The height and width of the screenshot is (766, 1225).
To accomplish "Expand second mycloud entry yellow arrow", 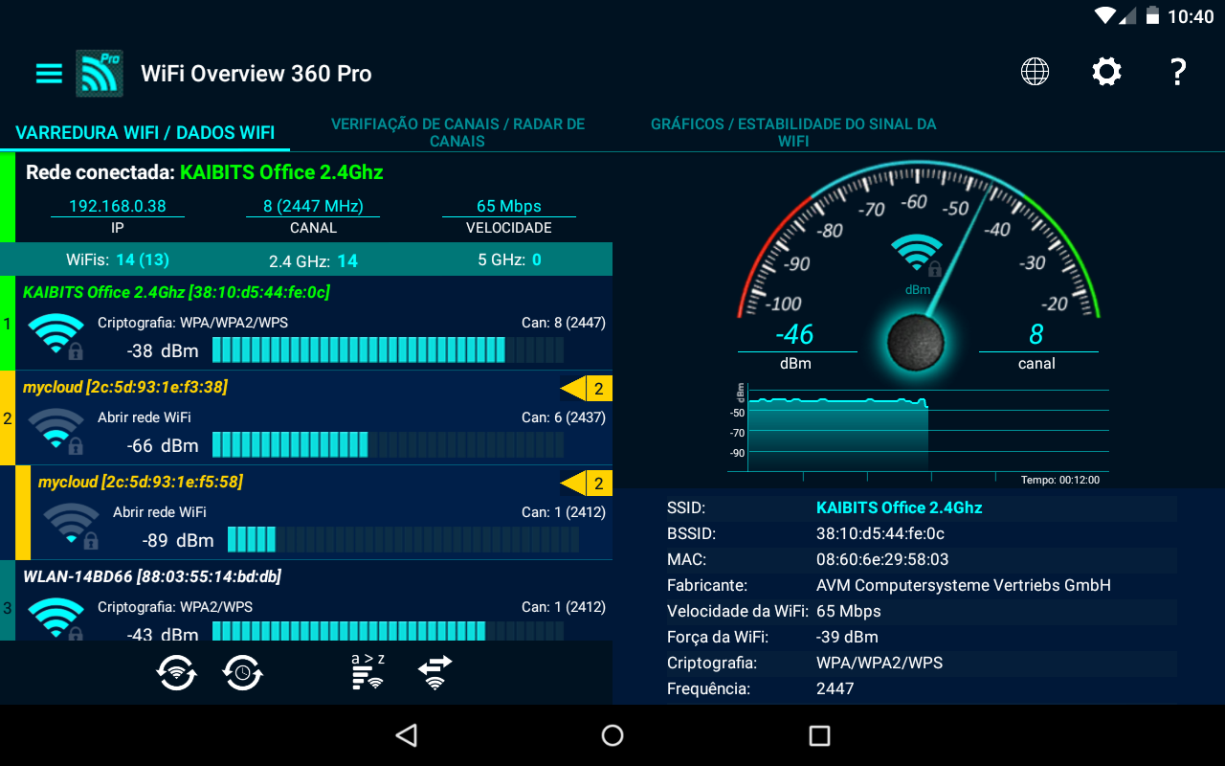I will click(x=586, y=483).
